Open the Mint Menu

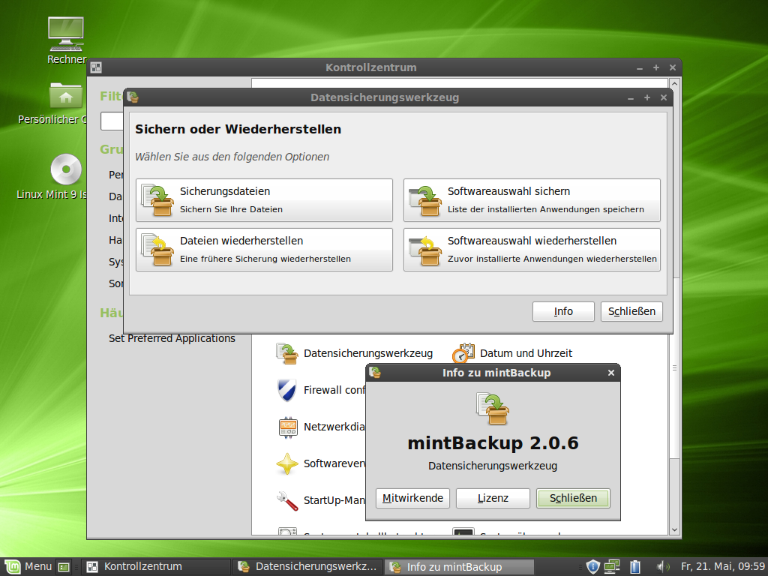point(28,566)
